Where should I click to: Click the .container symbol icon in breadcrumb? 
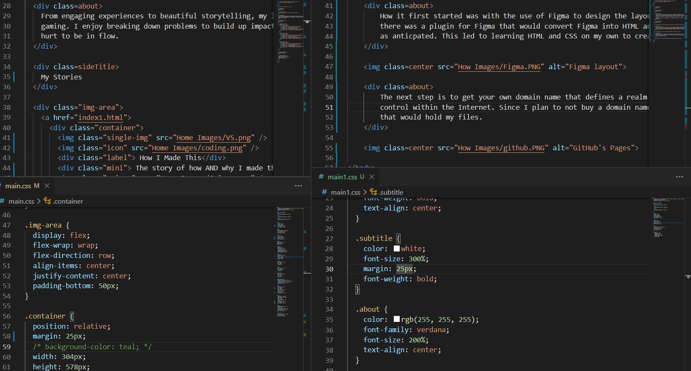pos(47,201)
